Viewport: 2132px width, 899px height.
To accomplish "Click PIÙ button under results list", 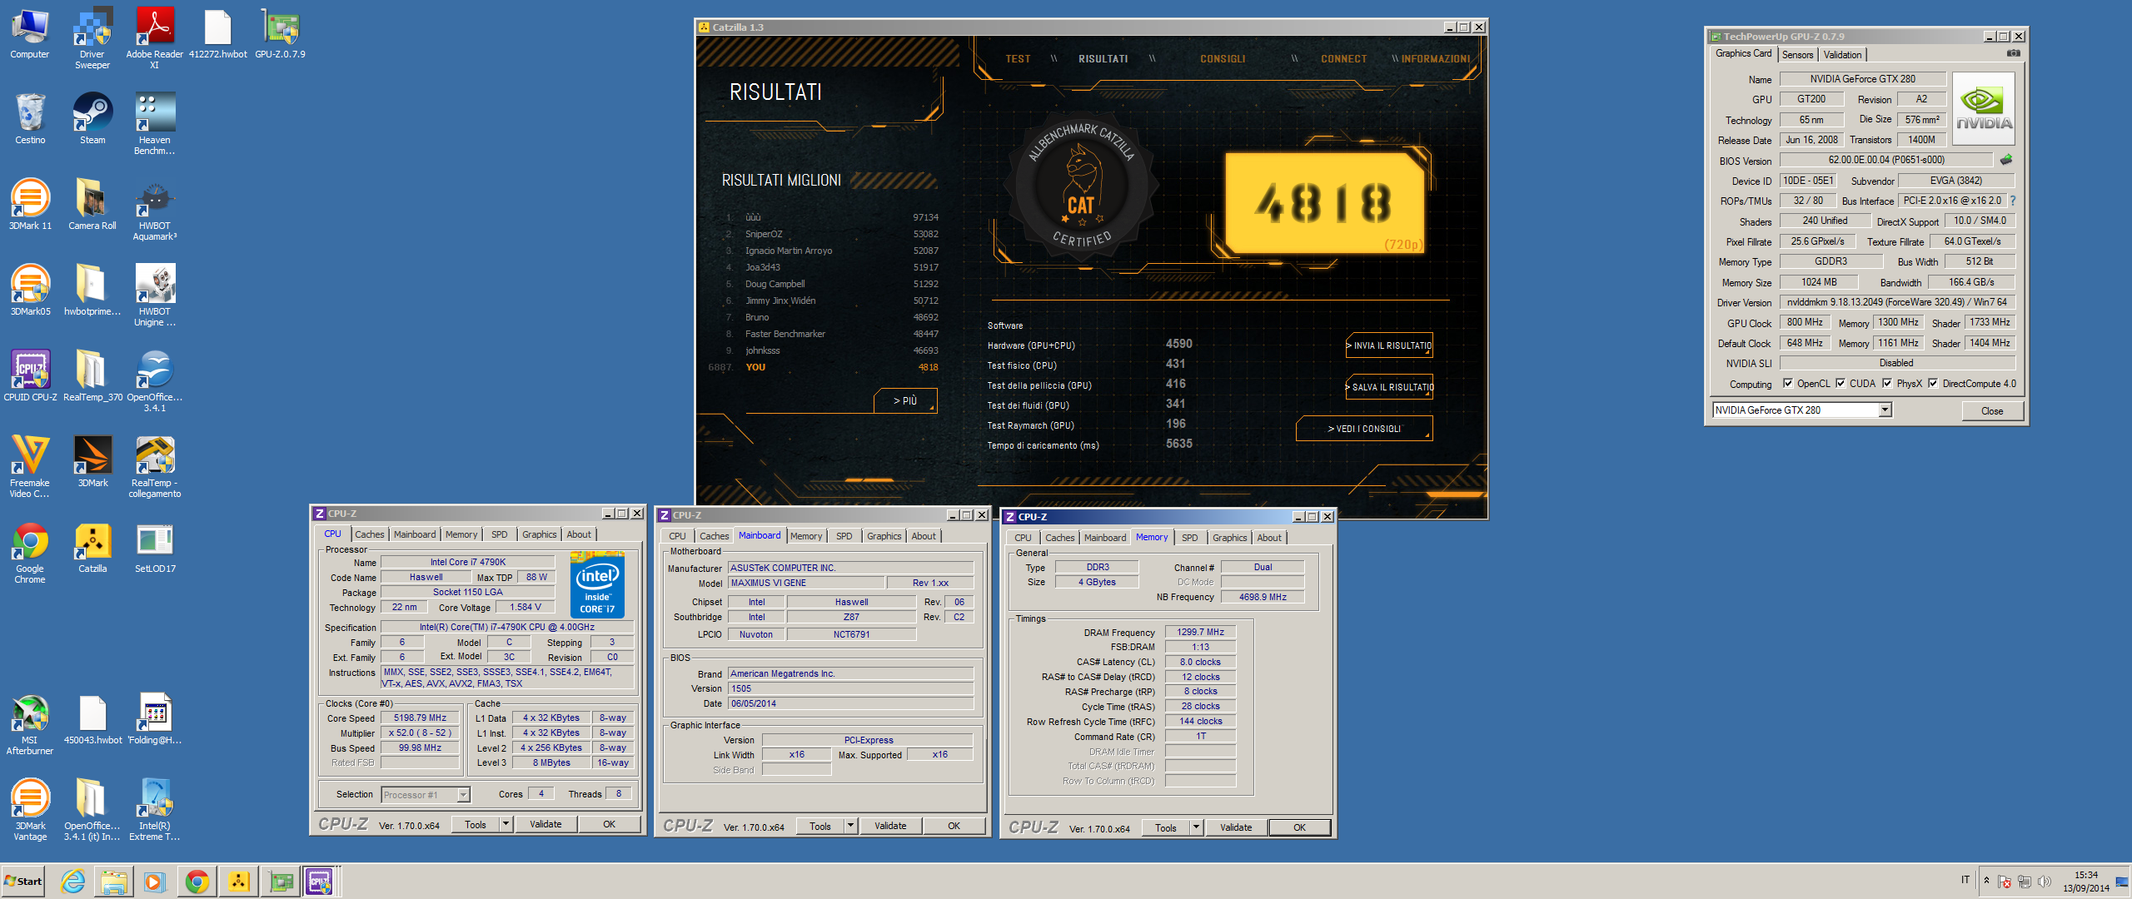I will click(905, 400).
